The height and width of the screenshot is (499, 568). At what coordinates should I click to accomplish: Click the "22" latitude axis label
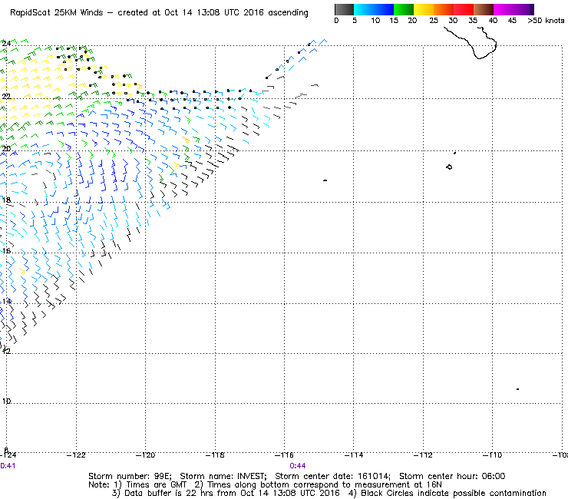click(x=6, y=97)
